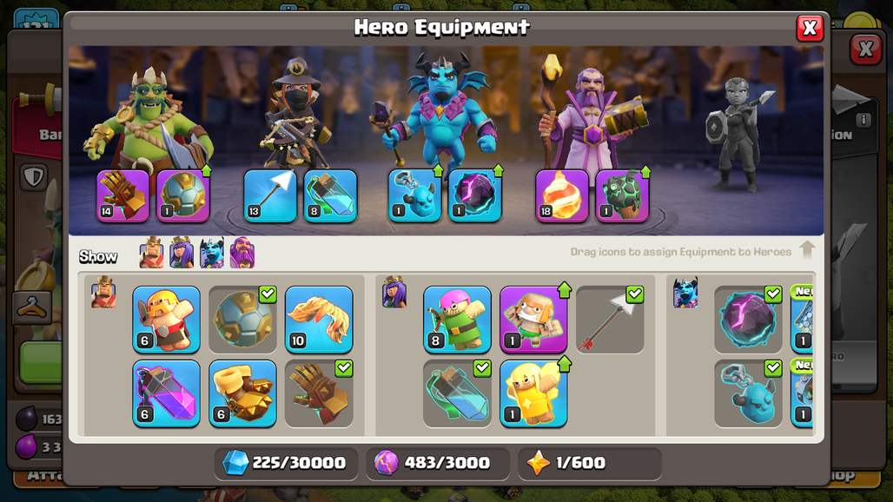Viewport: 893px width, 502px height.
Task: Filter equipment by Archer Queen
Action: click(182, 253)
